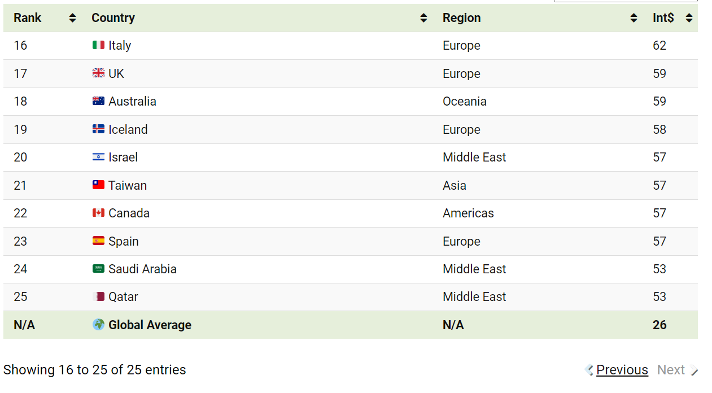Click the Canada flag icon
The width and height of the screenshot is (712, 393).
(x=98, y=213)
